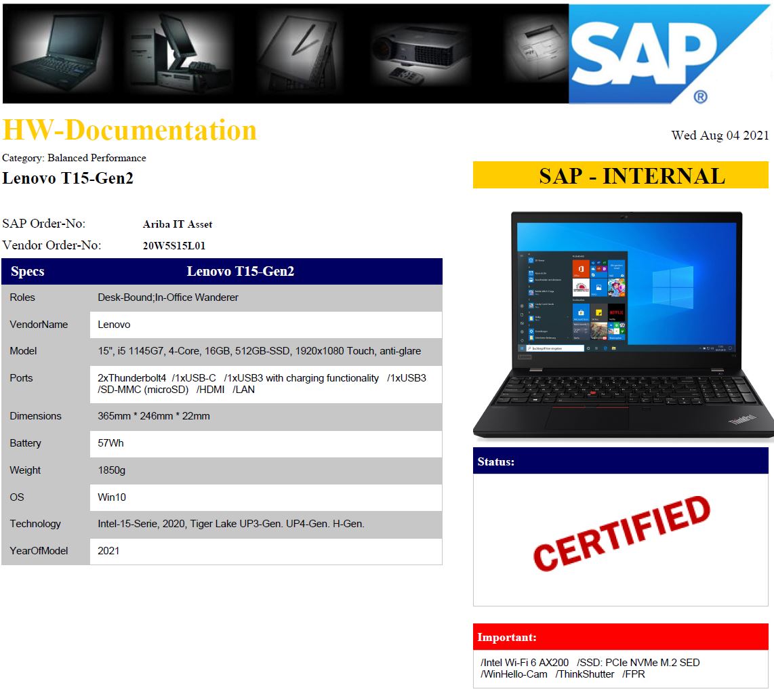
Task: Click the SAP logo in the banner
Action: pos(670,54)
